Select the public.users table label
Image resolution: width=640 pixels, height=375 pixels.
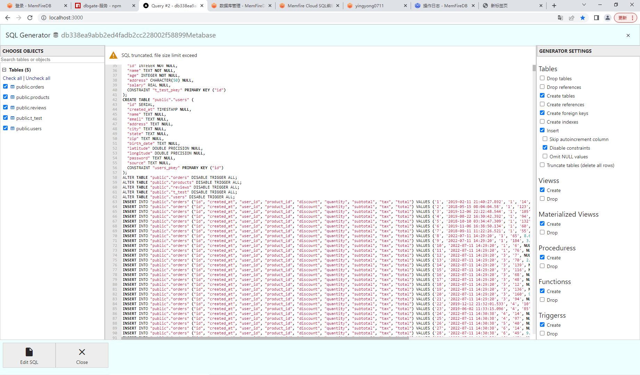click(x=29, y=128)
